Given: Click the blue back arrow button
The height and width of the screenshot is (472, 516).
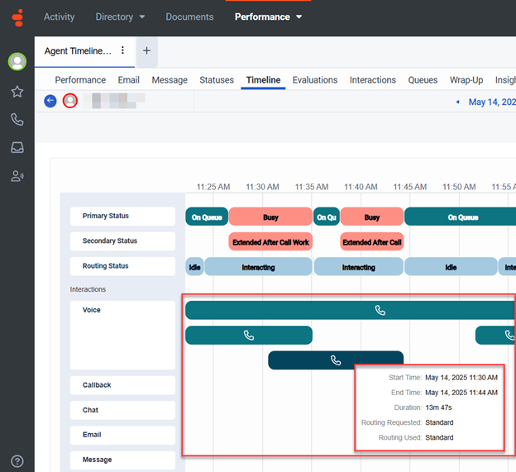Looking at the screenshot, I should click(x=50, y=101).
